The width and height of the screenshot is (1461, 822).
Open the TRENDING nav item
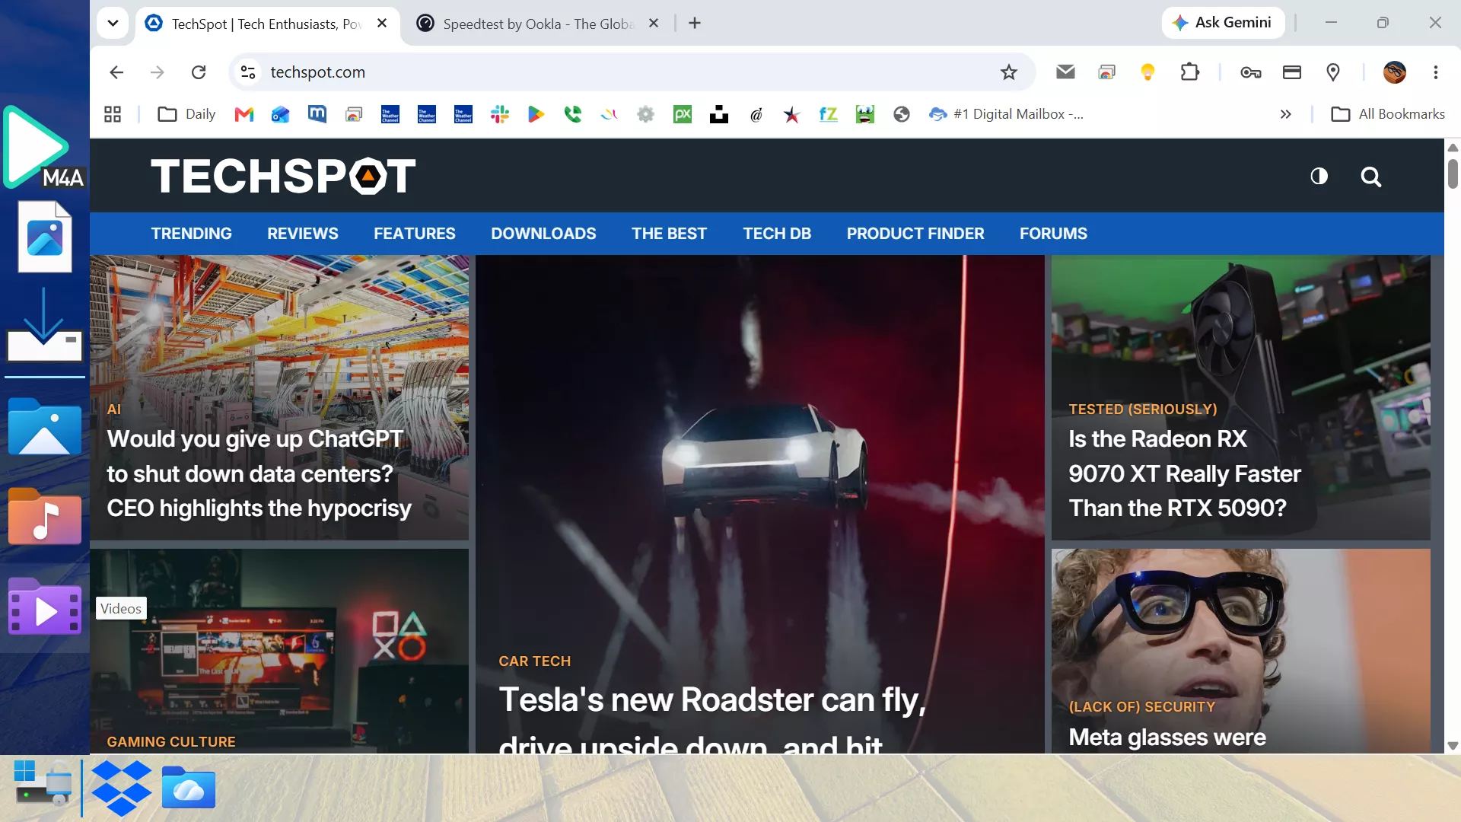191,234
